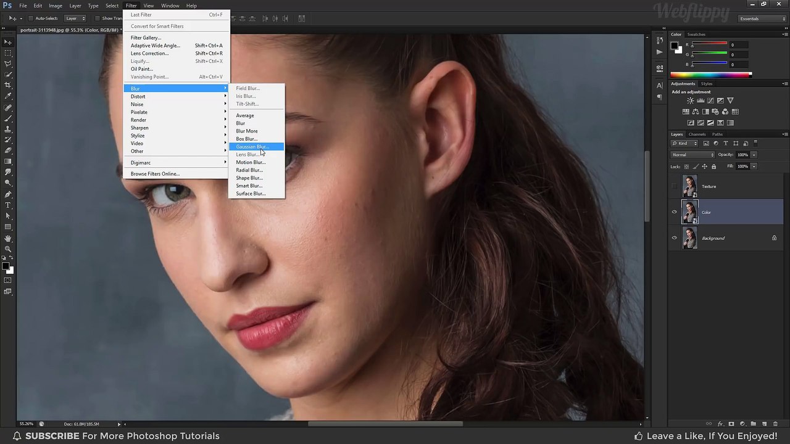Select the Zoom tool in the toolbox
Viewport: 790px width, 444px height.
pos(8,249)
